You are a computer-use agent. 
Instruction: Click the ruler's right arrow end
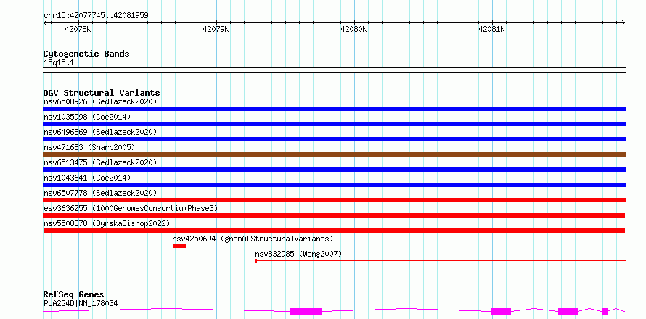[x=623, y=22]
